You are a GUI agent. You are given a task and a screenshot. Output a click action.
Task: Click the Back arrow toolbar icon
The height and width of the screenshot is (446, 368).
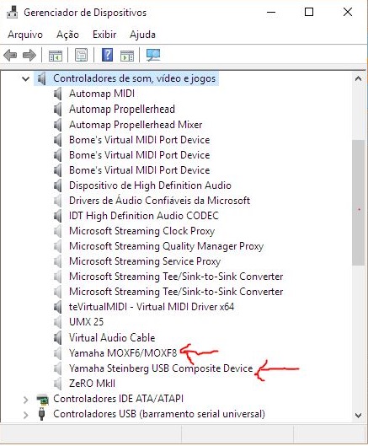tap(10, 55)
